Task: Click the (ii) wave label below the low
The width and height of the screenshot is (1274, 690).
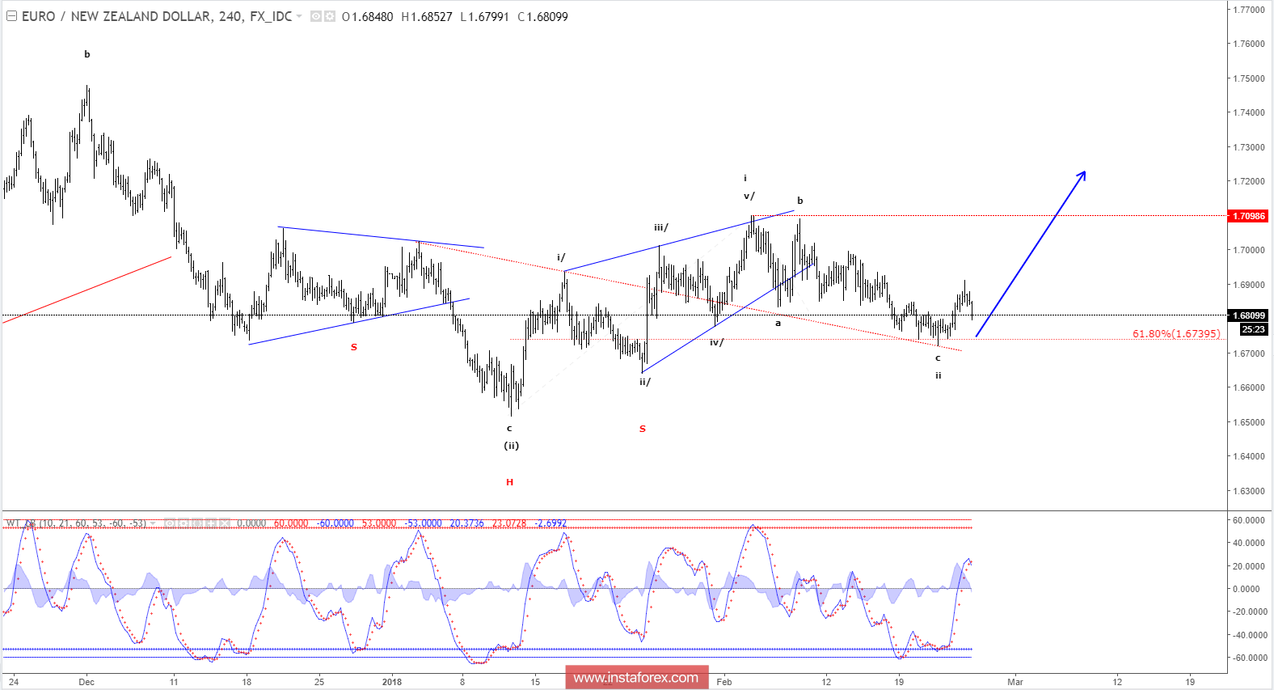Action: pyautogui.click(x=512, y=446)
